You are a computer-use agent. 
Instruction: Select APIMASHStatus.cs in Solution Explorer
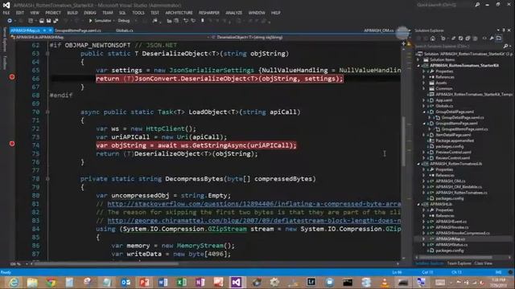pyautogui.click(x=451, y=245)
